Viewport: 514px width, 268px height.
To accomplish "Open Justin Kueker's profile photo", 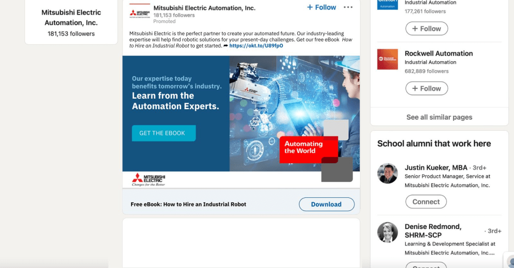I will point(388,173).
